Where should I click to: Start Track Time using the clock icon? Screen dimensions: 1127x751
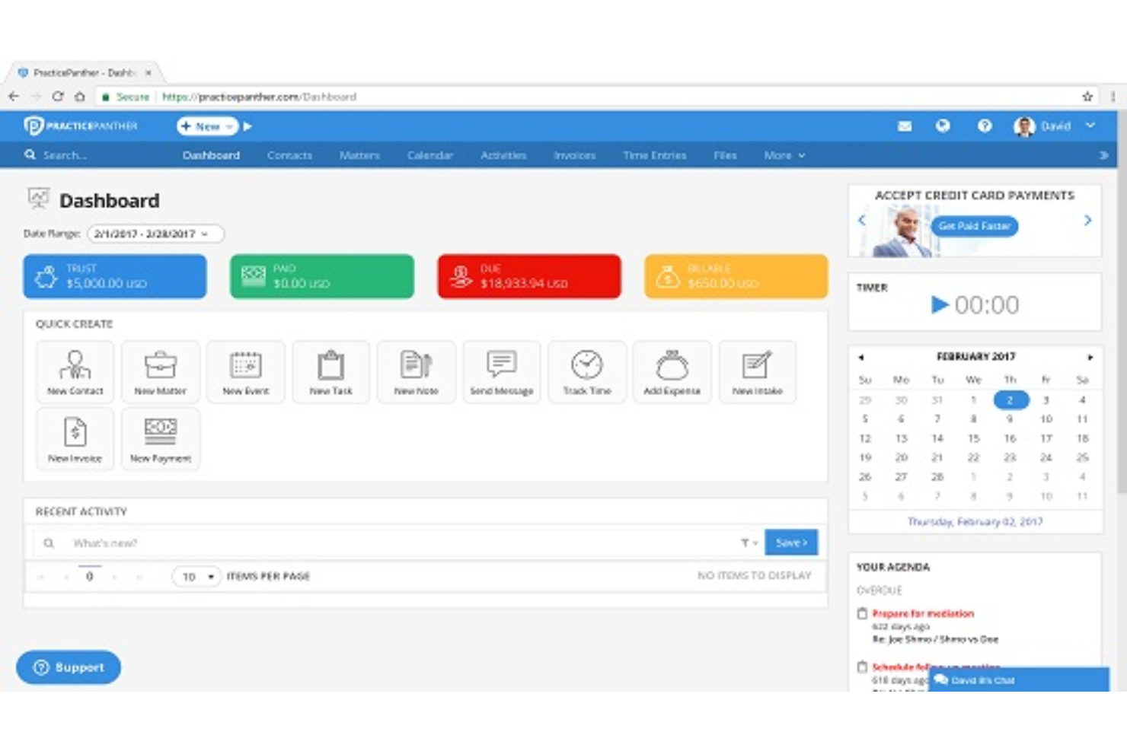pyautogui.click(x=586, y=372)
